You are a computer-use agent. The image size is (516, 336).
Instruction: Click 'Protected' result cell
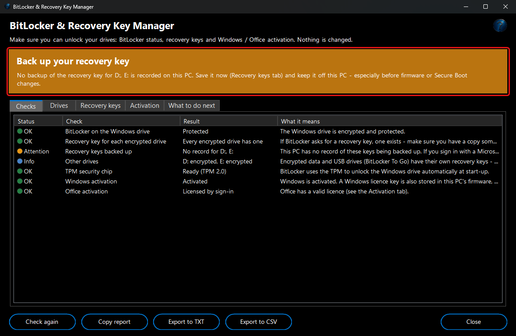coord(195,131)
